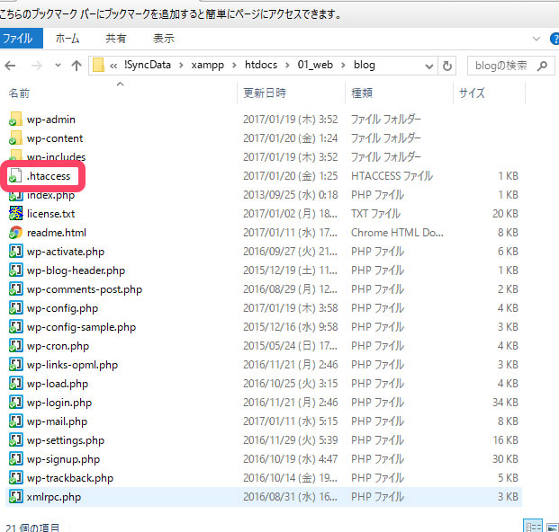559x532 pixels.
Task: Select the wp-load.php file icon
Action: point(15,383)
